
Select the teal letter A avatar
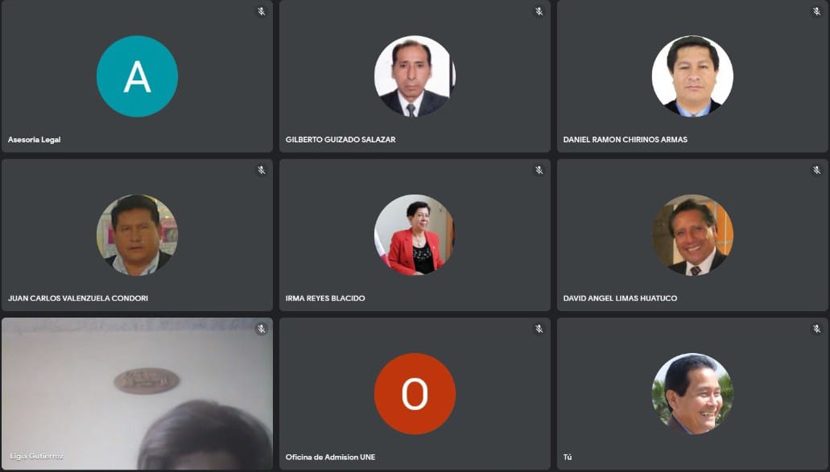point(137,76)
